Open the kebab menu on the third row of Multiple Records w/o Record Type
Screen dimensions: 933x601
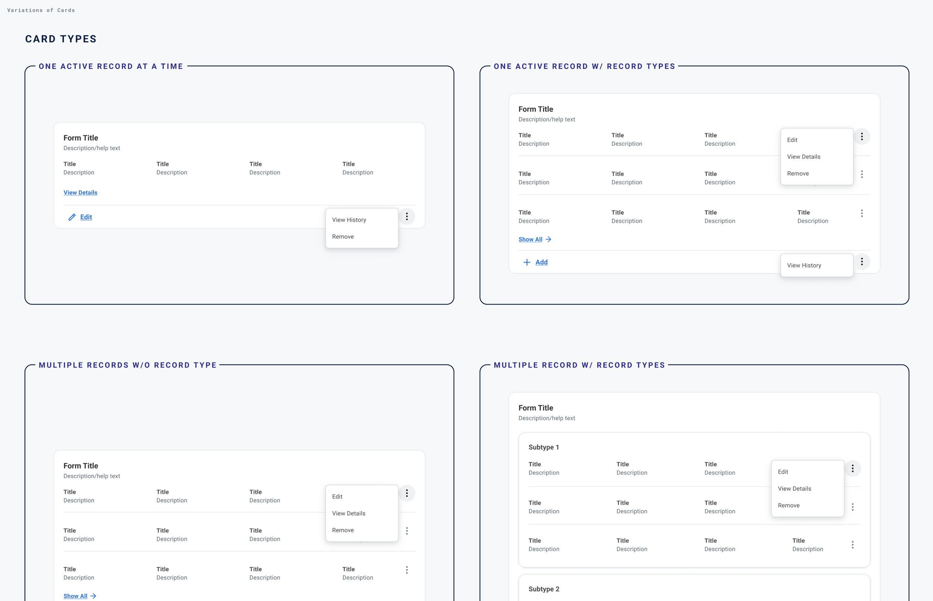tap(407, 570)
